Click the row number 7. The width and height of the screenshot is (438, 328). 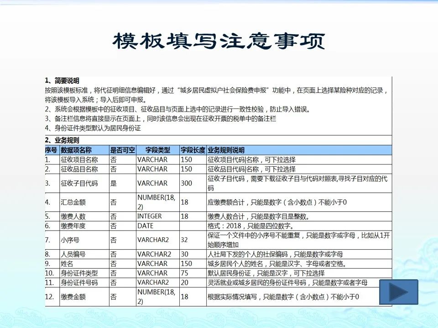coord(48,240)
